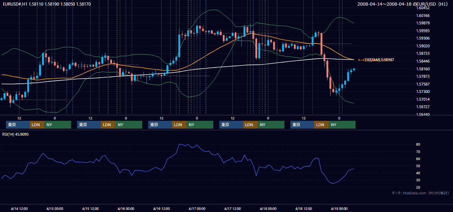Click price axis label 1.59593

click(x=423, y=31)
